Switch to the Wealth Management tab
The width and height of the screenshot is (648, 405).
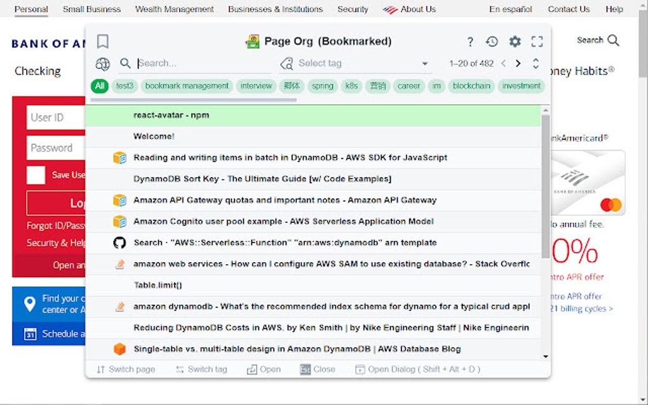coord(174,9)
